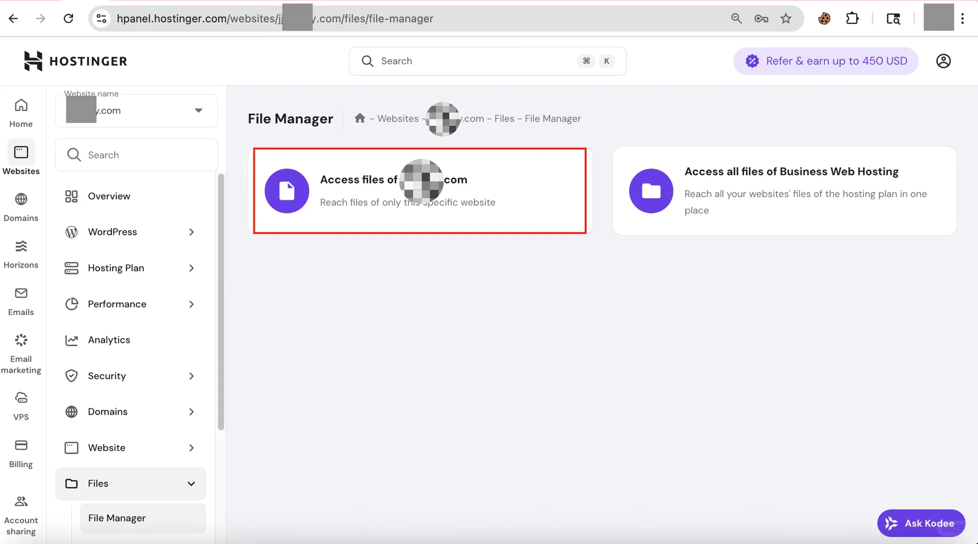Open the Chrome three-dot menu
Viewport: 978px width, 544px height.
pos(962,19)
